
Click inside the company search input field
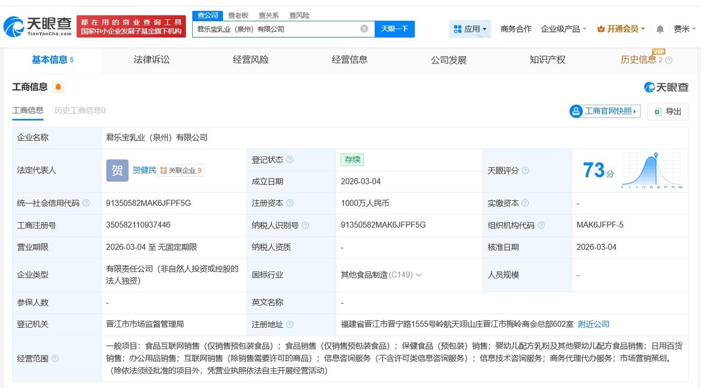(x=274, y=28)
